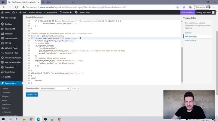Image resolution: width=218 pixels, height=122 pixels.
Task: Open HANO site home in admin bar
Action: [x=5, y=13]
